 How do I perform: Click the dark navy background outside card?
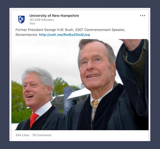pos(5,76)
